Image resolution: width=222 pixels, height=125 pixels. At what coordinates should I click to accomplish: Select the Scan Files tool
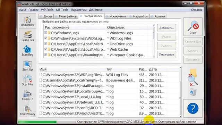click(27, 36)
